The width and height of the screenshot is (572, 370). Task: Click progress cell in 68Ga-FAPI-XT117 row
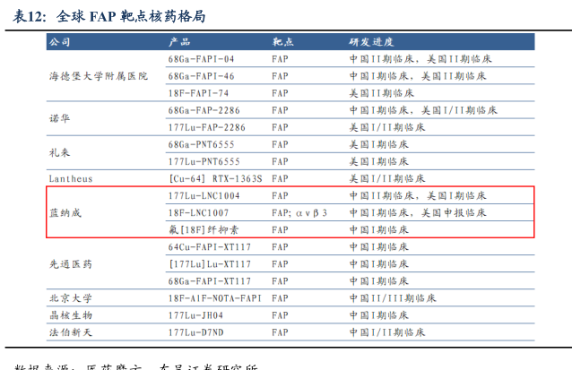378,281
